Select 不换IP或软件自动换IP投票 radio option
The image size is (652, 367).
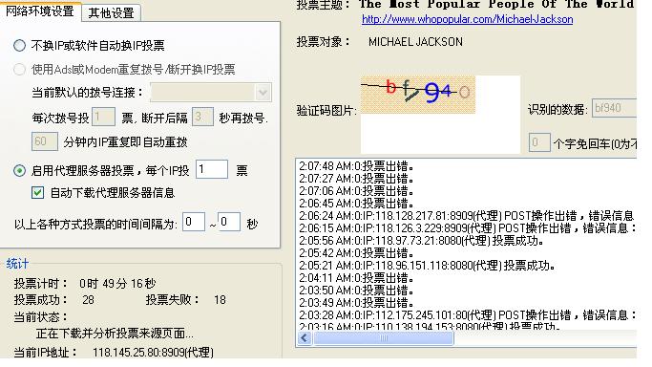coord(19,45)
